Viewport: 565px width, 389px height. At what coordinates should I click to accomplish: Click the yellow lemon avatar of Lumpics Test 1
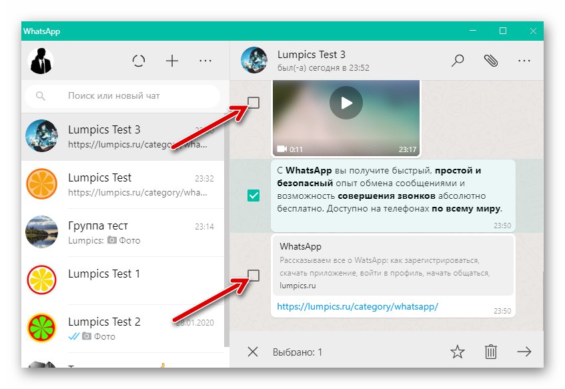click(x=42, y=280)
